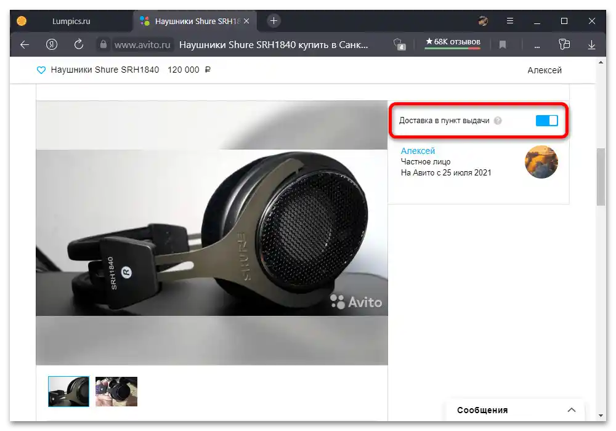This screenshot has width=616, height=431.
Task: Expand the Сообщения panel chevron
Action: [x=572, y=410]
